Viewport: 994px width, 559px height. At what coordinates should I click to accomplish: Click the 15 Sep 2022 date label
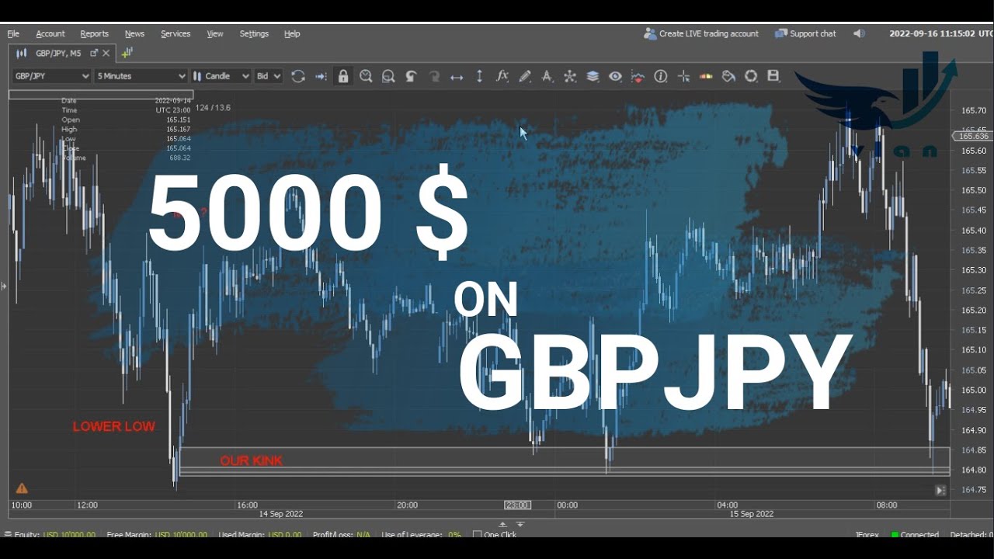tap(751, 514)
